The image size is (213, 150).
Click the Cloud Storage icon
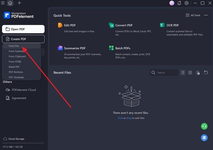pos(5,139)
